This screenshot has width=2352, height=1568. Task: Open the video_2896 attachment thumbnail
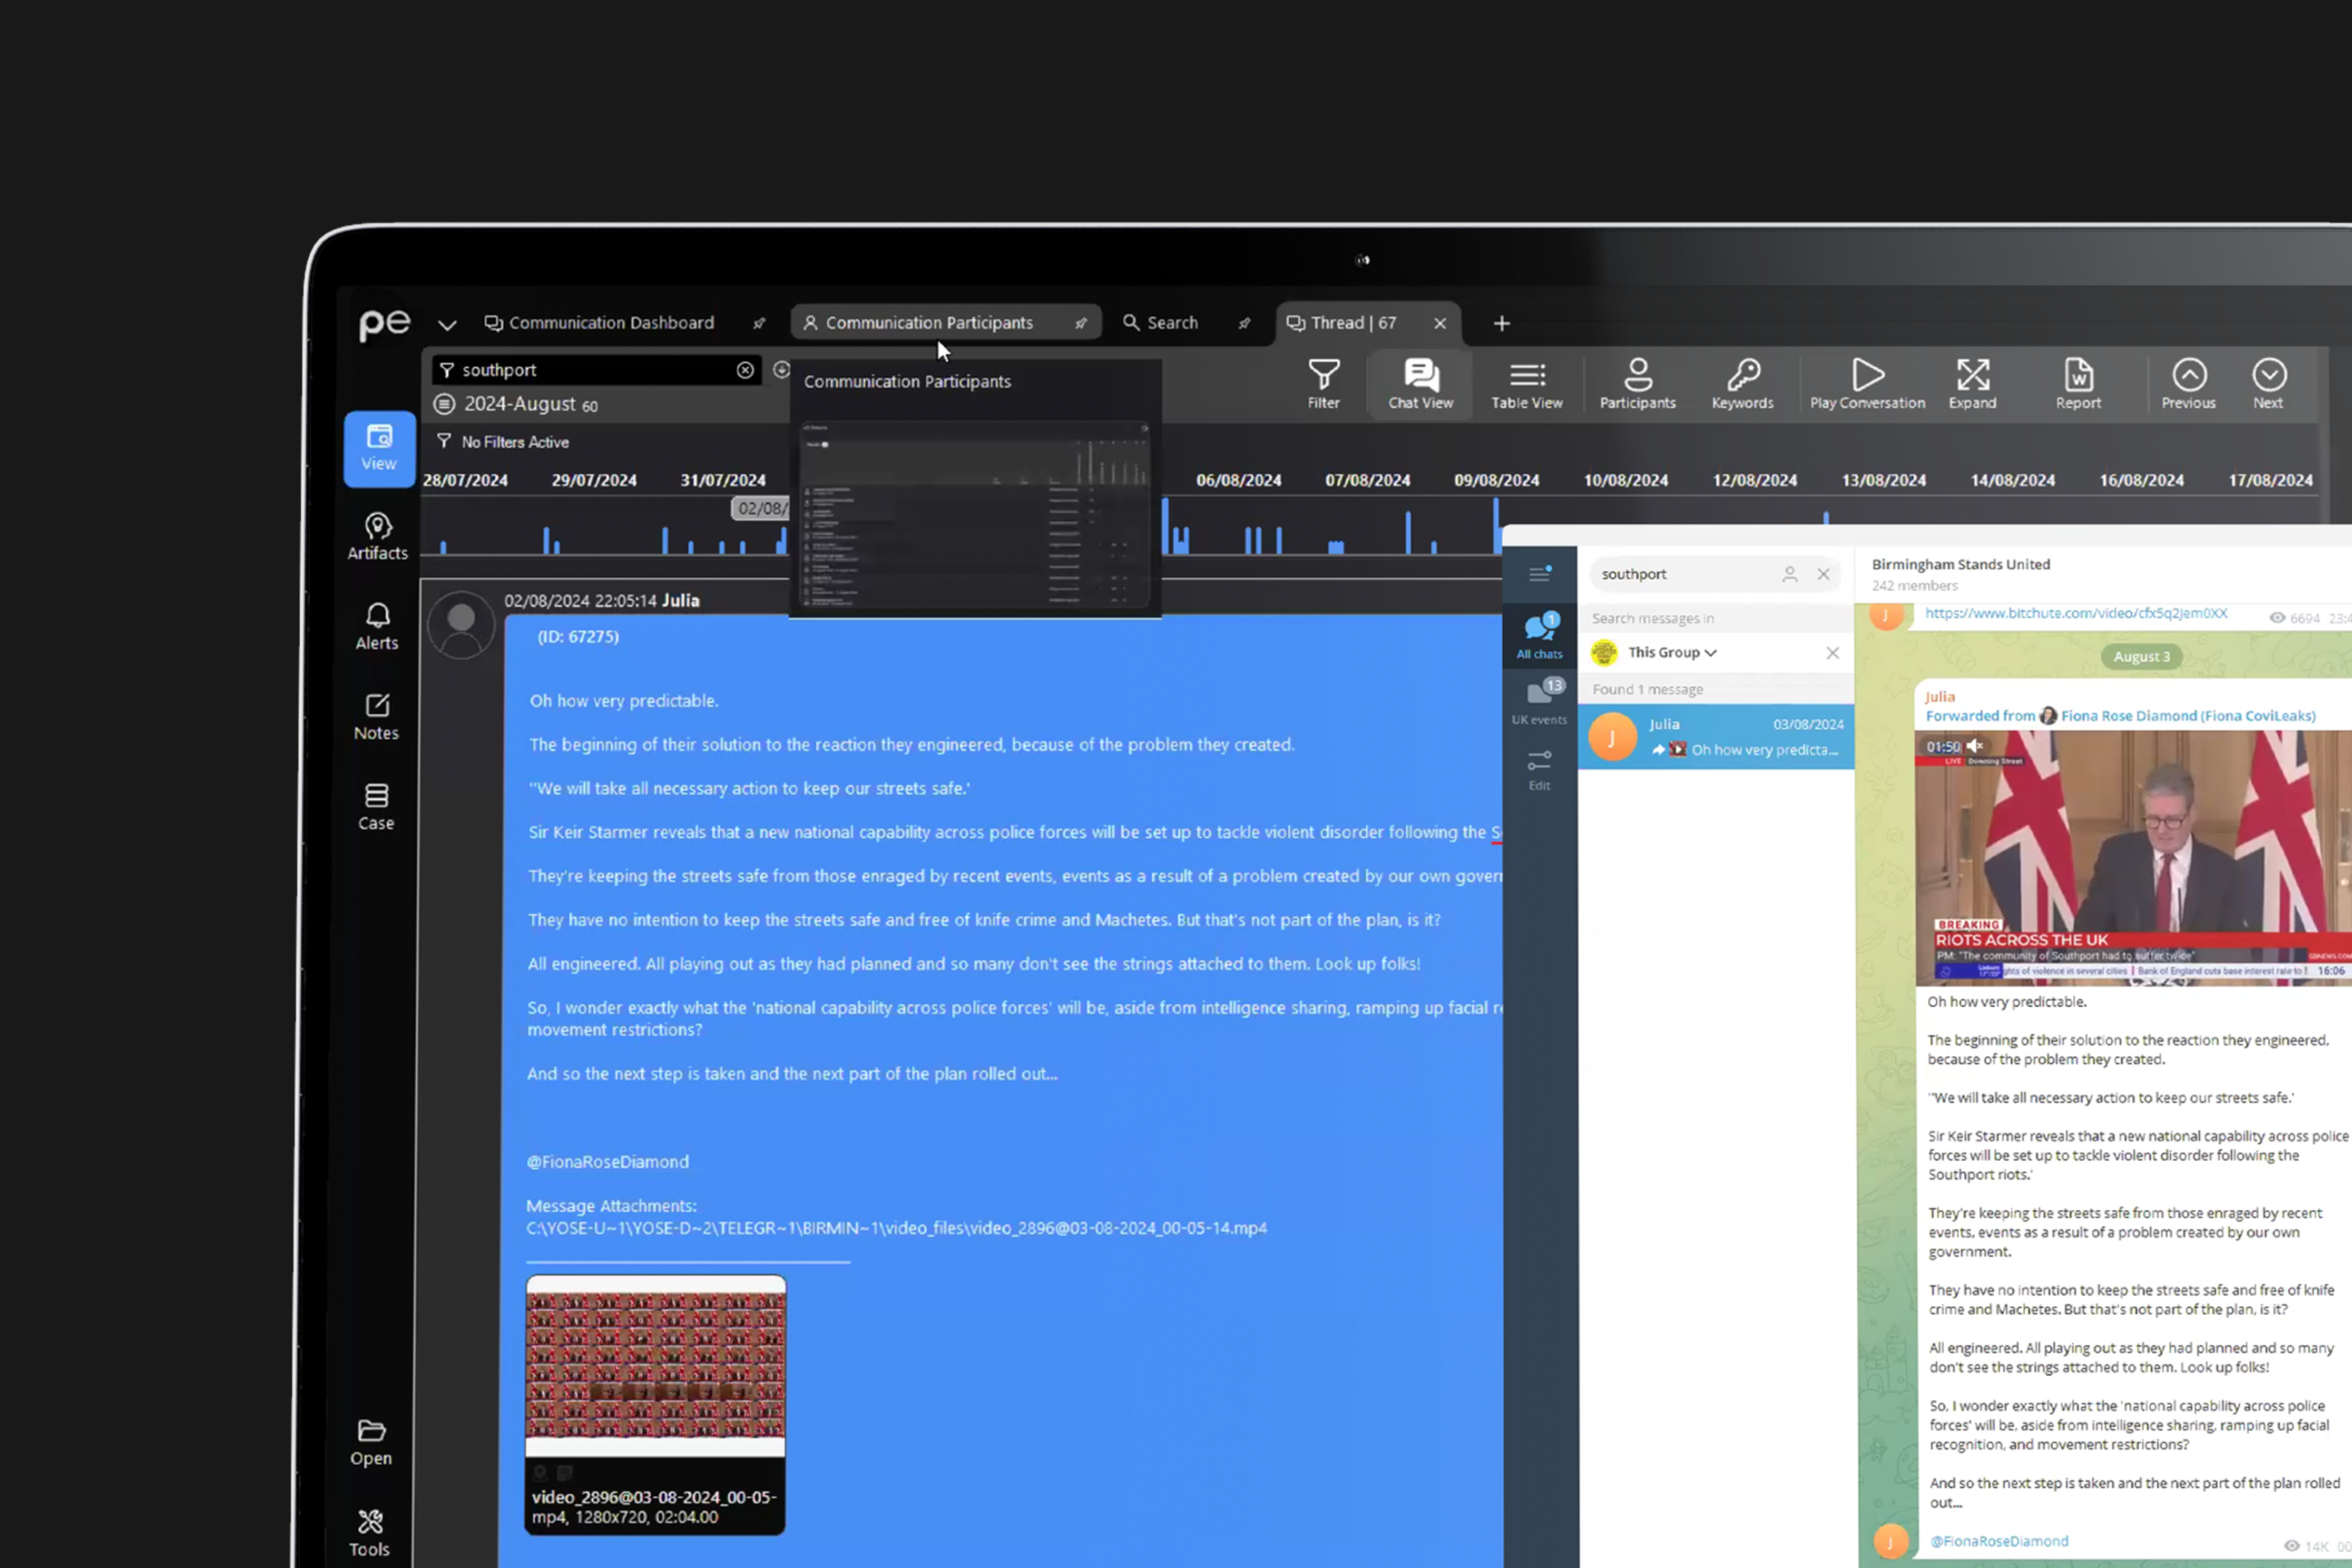tap(655, 1367)
